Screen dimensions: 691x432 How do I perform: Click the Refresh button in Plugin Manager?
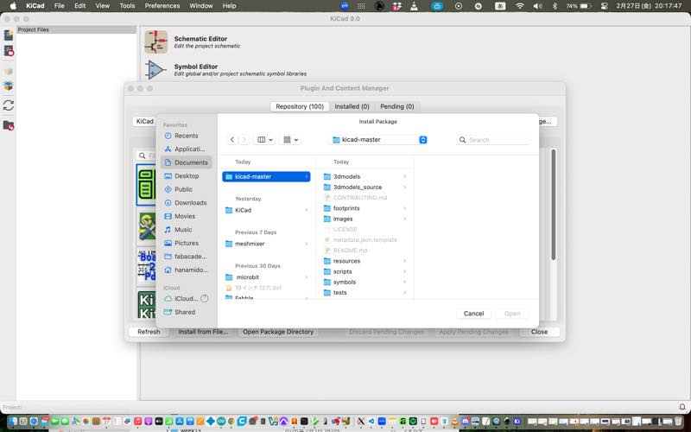(x=149, y=332)
